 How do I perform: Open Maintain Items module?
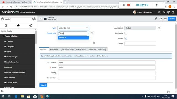10,78
